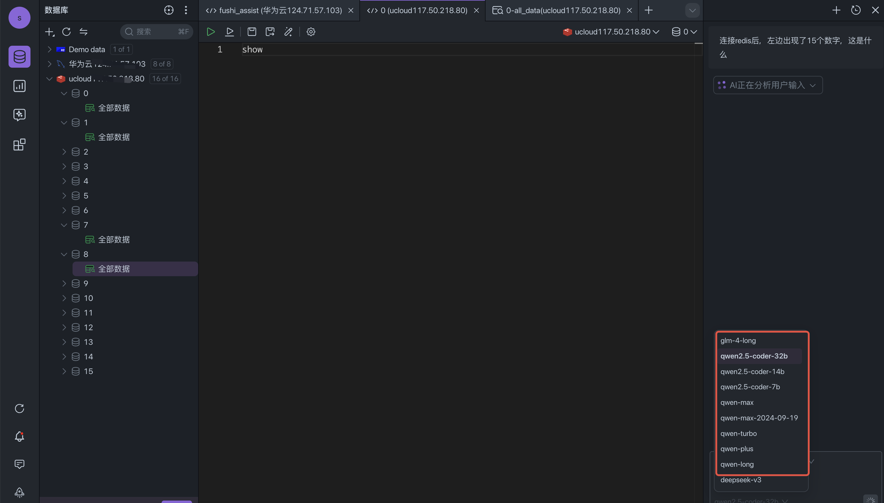Expand database 2 tree node
This screenshot has height=503, width=884.
64,152
